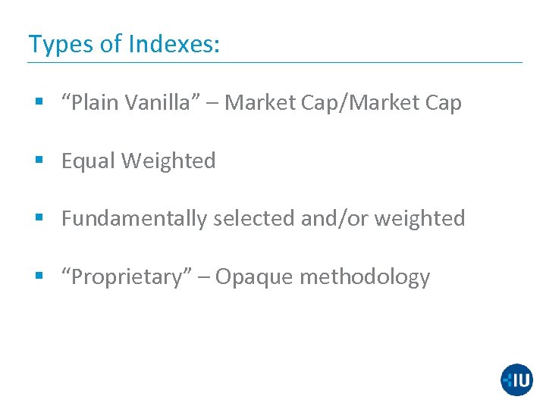This screenshot has width=546, height=409.
Task: Click the bullet marker beside "Plain Vanilla"
Action: pyautogui.click(x=39, y=103)
